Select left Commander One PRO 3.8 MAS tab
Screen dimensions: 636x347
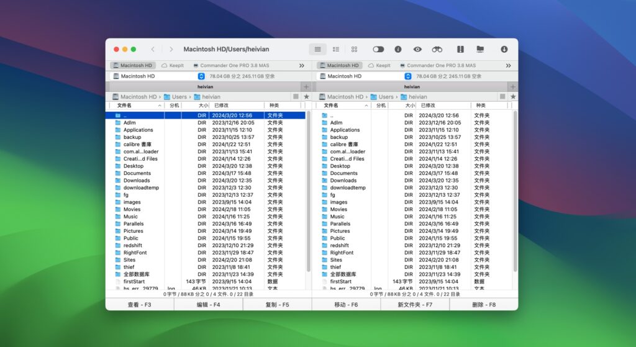click(x=231, y=65)
